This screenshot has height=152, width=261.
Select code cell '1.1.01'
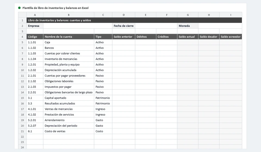(35, 42)
